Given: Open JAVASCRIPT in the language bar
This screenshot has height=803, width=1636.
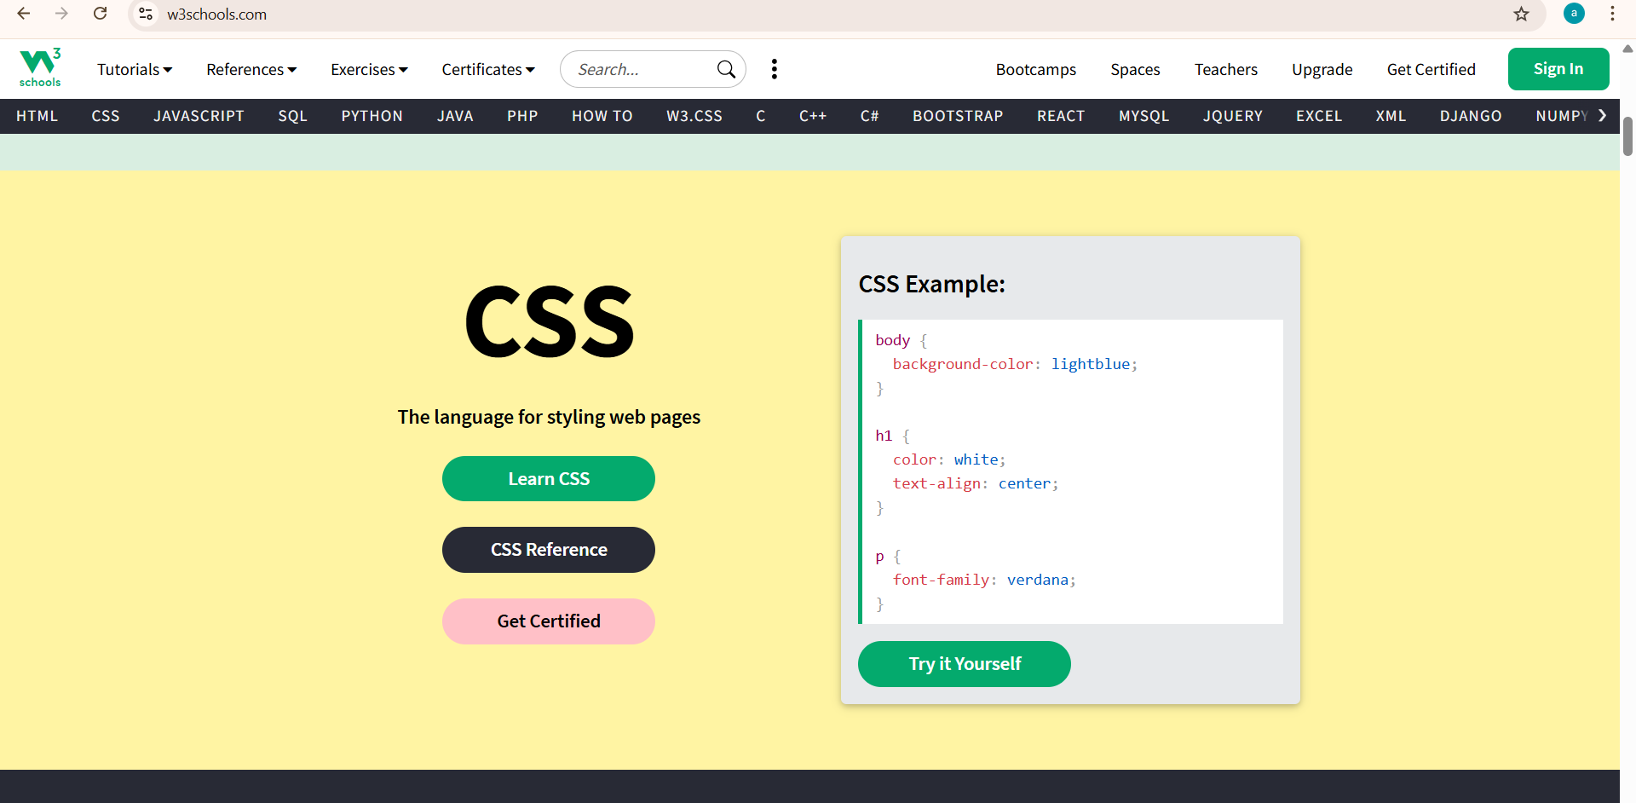Looking at the screenshot, I should [199, 116].
